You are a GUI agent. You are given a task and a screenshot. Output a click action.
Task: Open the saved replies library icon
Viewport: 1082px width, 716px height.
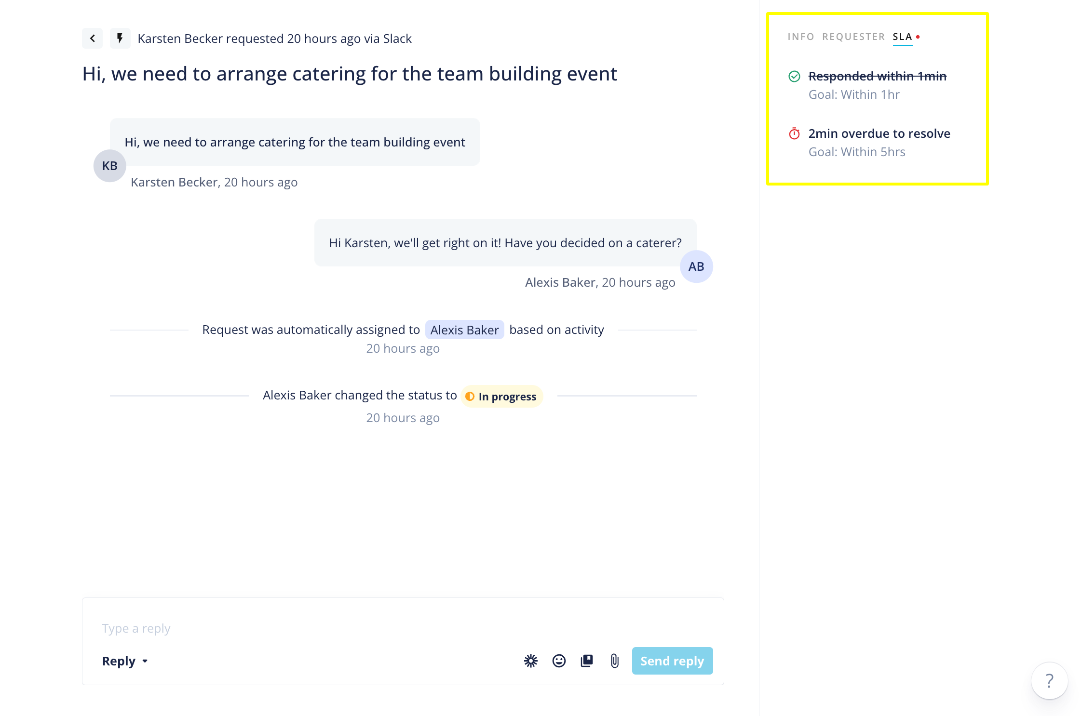tap(587, 661)
